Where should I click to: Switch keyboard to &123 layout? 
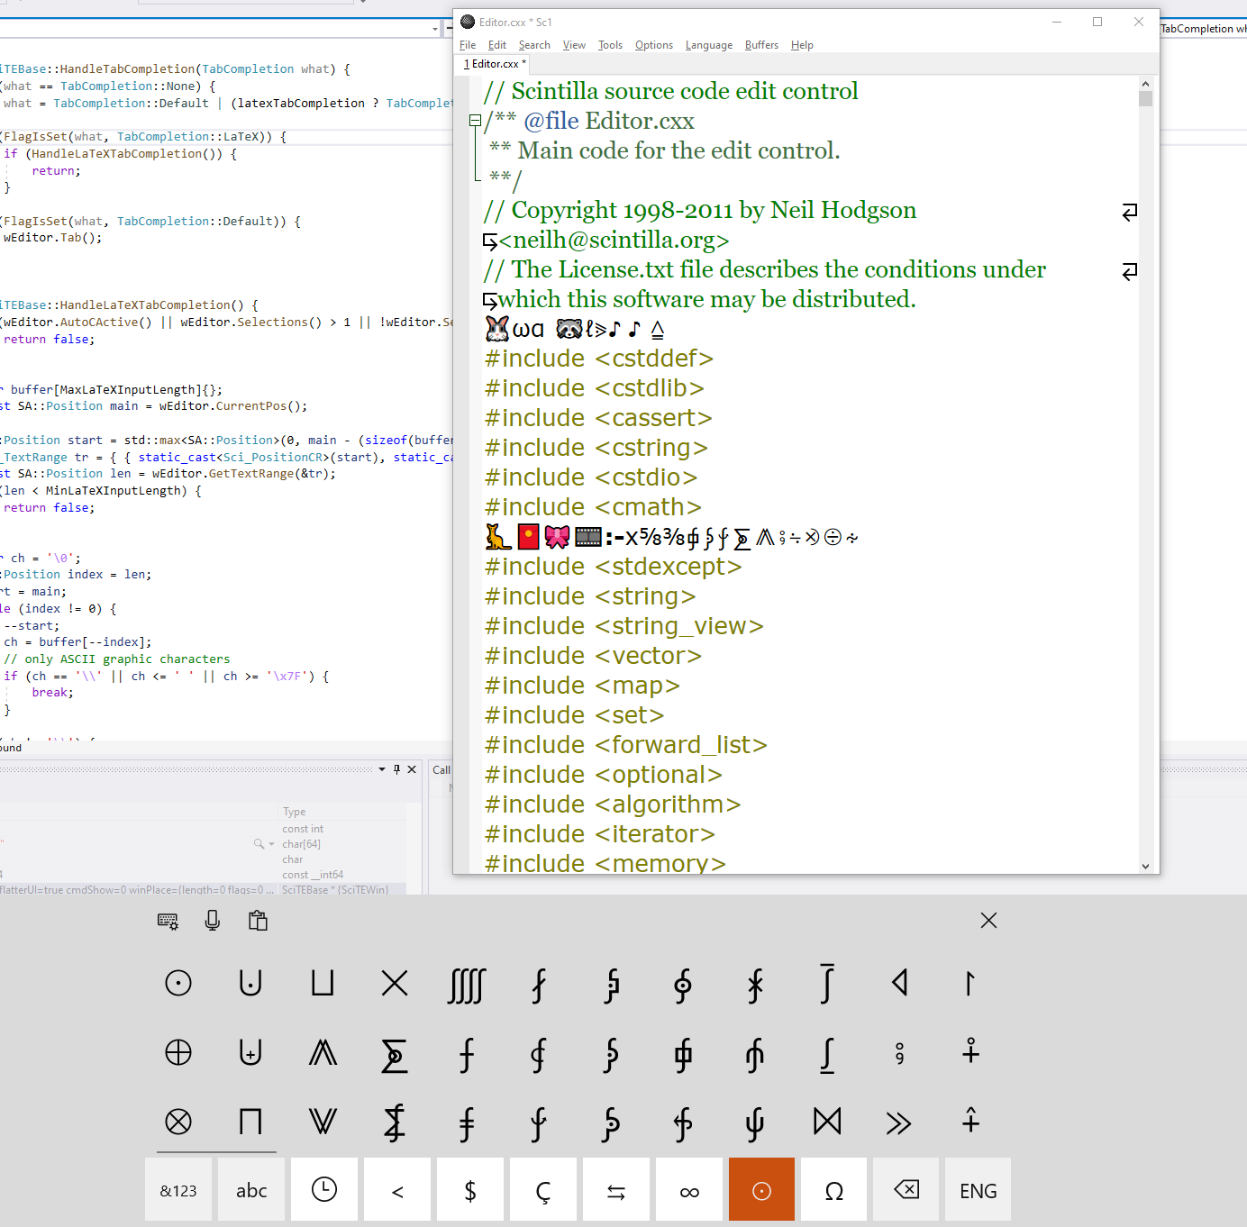[x=178, y=1190]
